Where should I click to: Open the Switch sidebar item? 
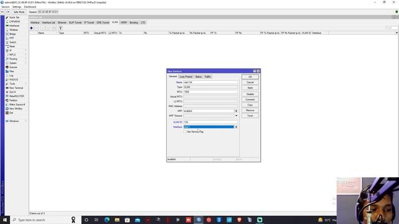[x=12, y=42]
